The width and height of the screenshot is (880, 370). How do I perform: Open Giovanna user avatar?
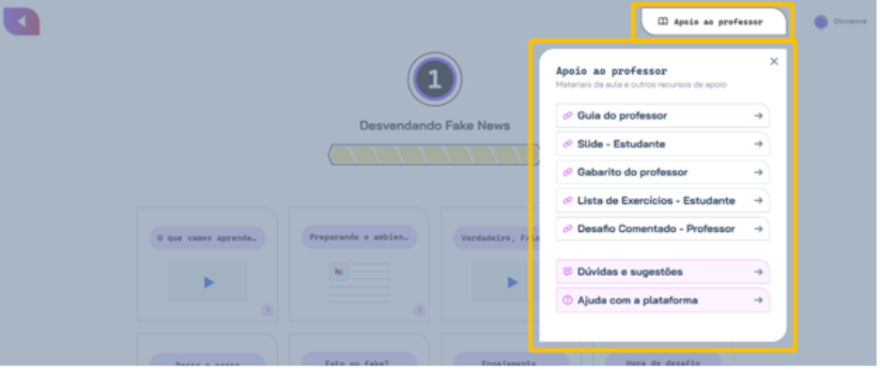[x=821, y=22]
